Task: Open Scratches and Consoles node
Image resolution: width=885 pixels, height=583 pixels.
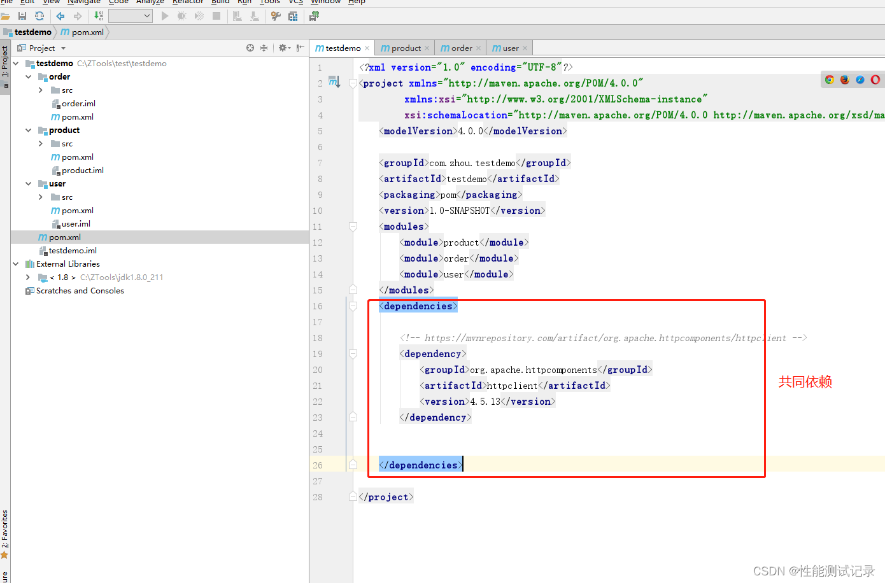Action: [x=74, y=291]
